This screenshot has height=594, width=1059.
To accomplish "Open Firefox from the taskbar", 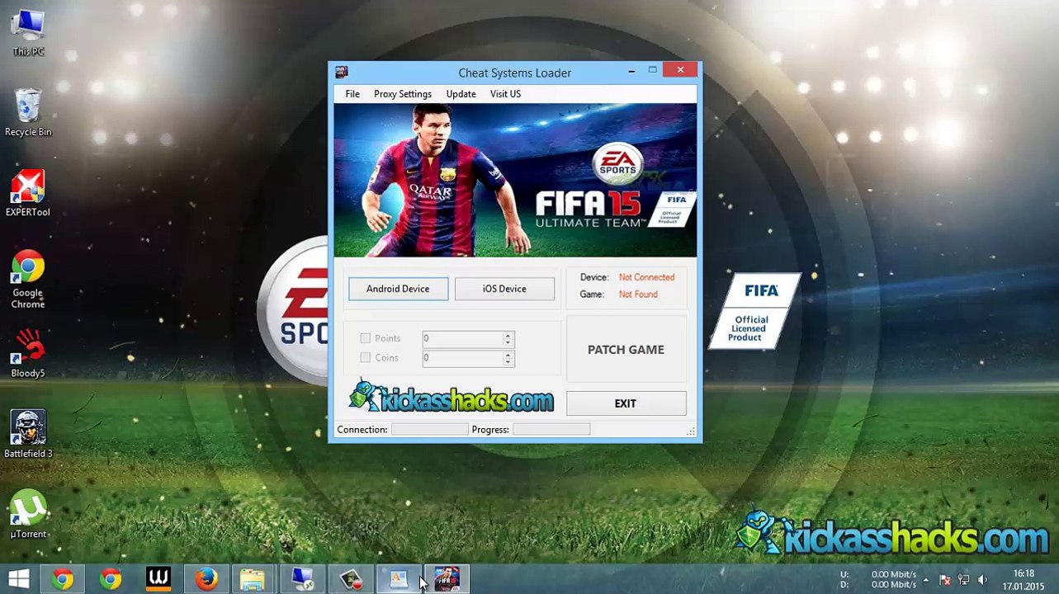I will click(206, 579).
